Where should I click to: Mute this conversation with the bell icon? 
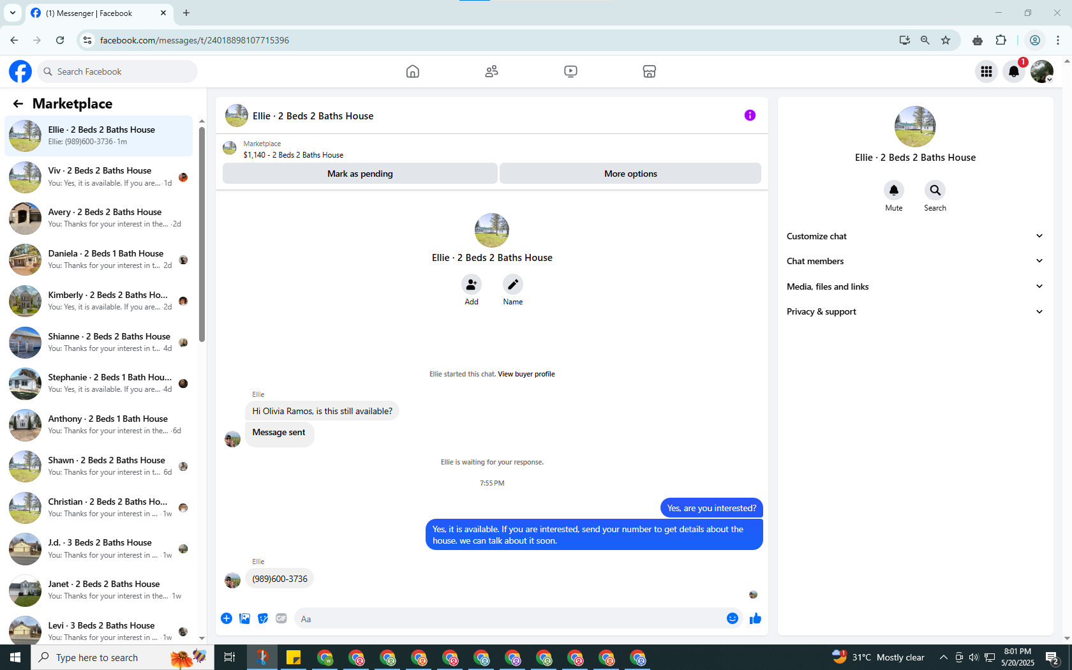click(894, 190)
